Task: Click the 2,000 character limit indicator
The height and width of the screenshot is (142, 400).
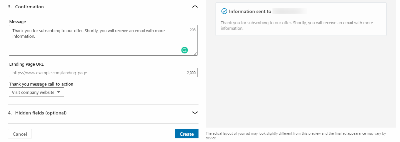Action: pos(192,73)
